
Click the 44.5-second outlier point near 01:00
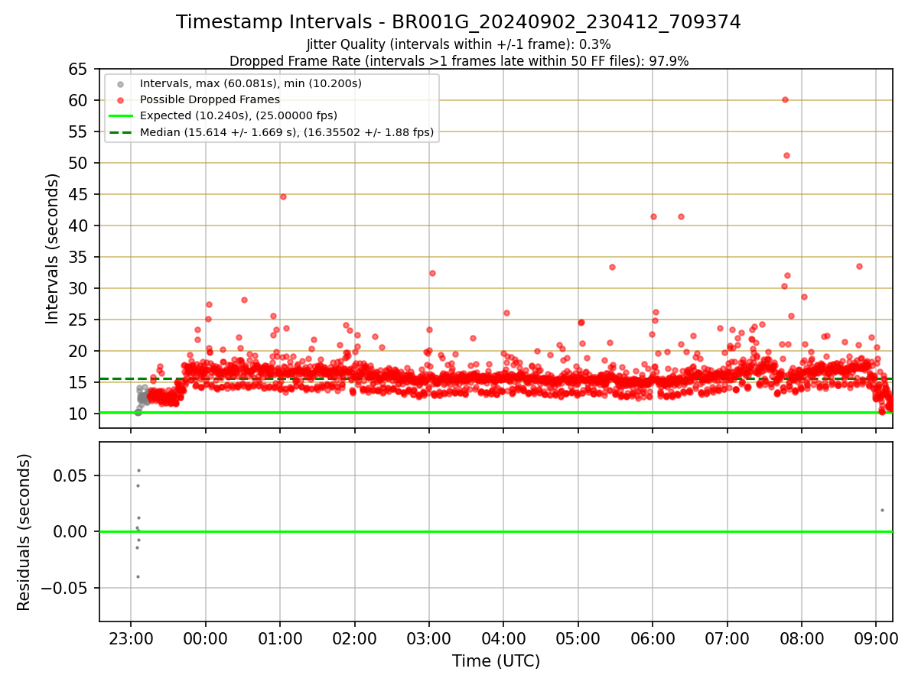pos(283,196)
